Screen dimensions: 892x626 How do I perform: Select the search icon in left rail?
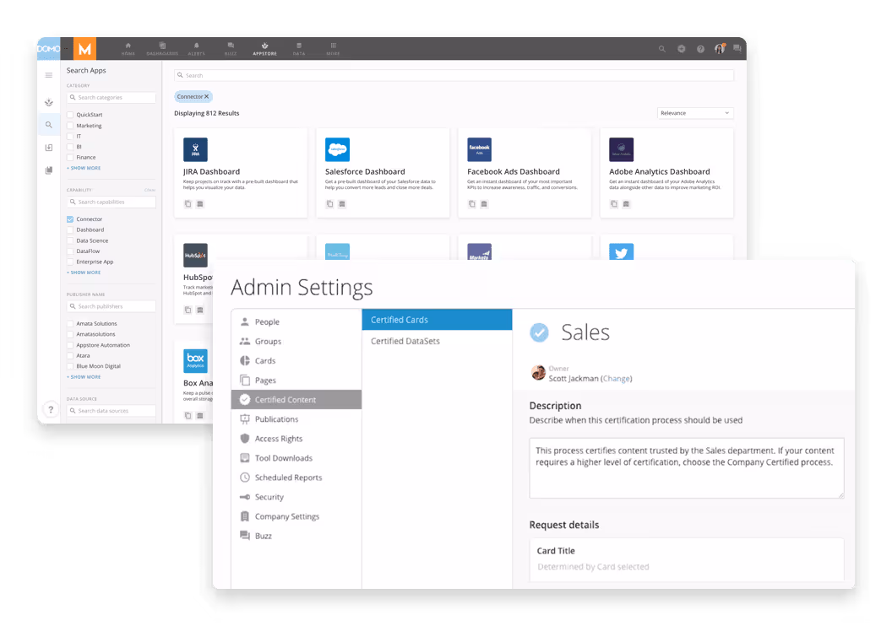49,125
